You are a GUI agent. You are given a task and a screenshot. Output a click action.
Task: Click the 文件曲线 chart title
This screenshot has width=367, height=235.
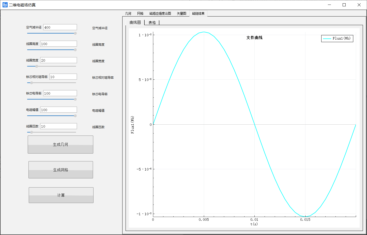(254, 38)
